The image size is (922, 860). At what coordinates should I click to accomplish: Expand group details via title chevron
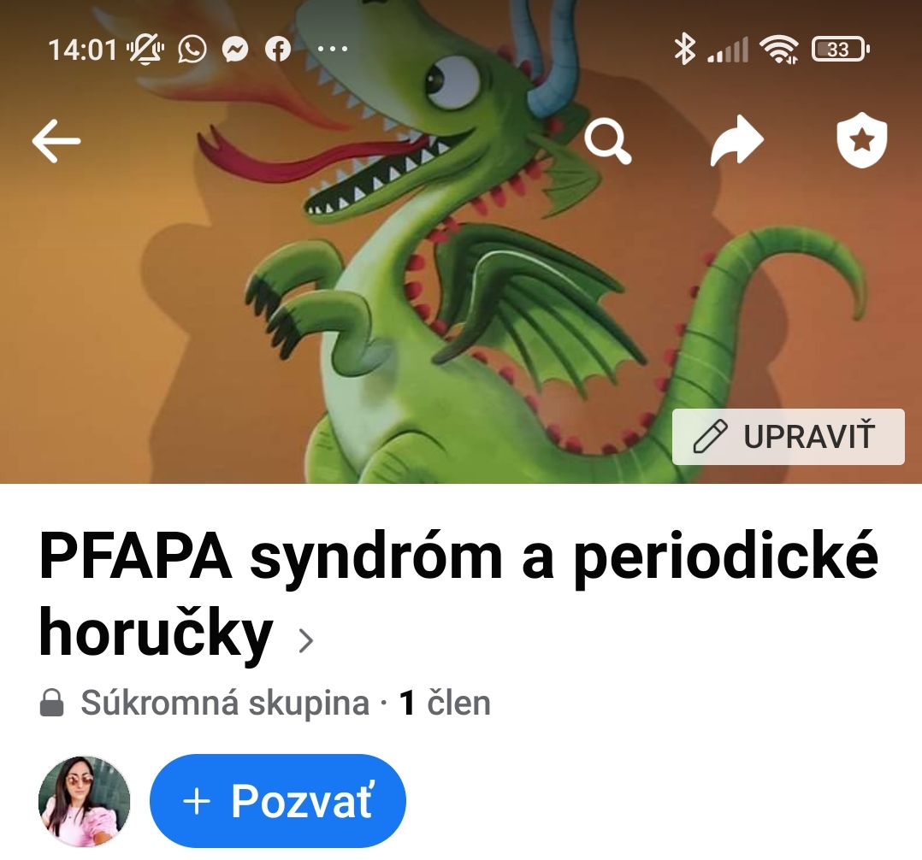(305, 641)
